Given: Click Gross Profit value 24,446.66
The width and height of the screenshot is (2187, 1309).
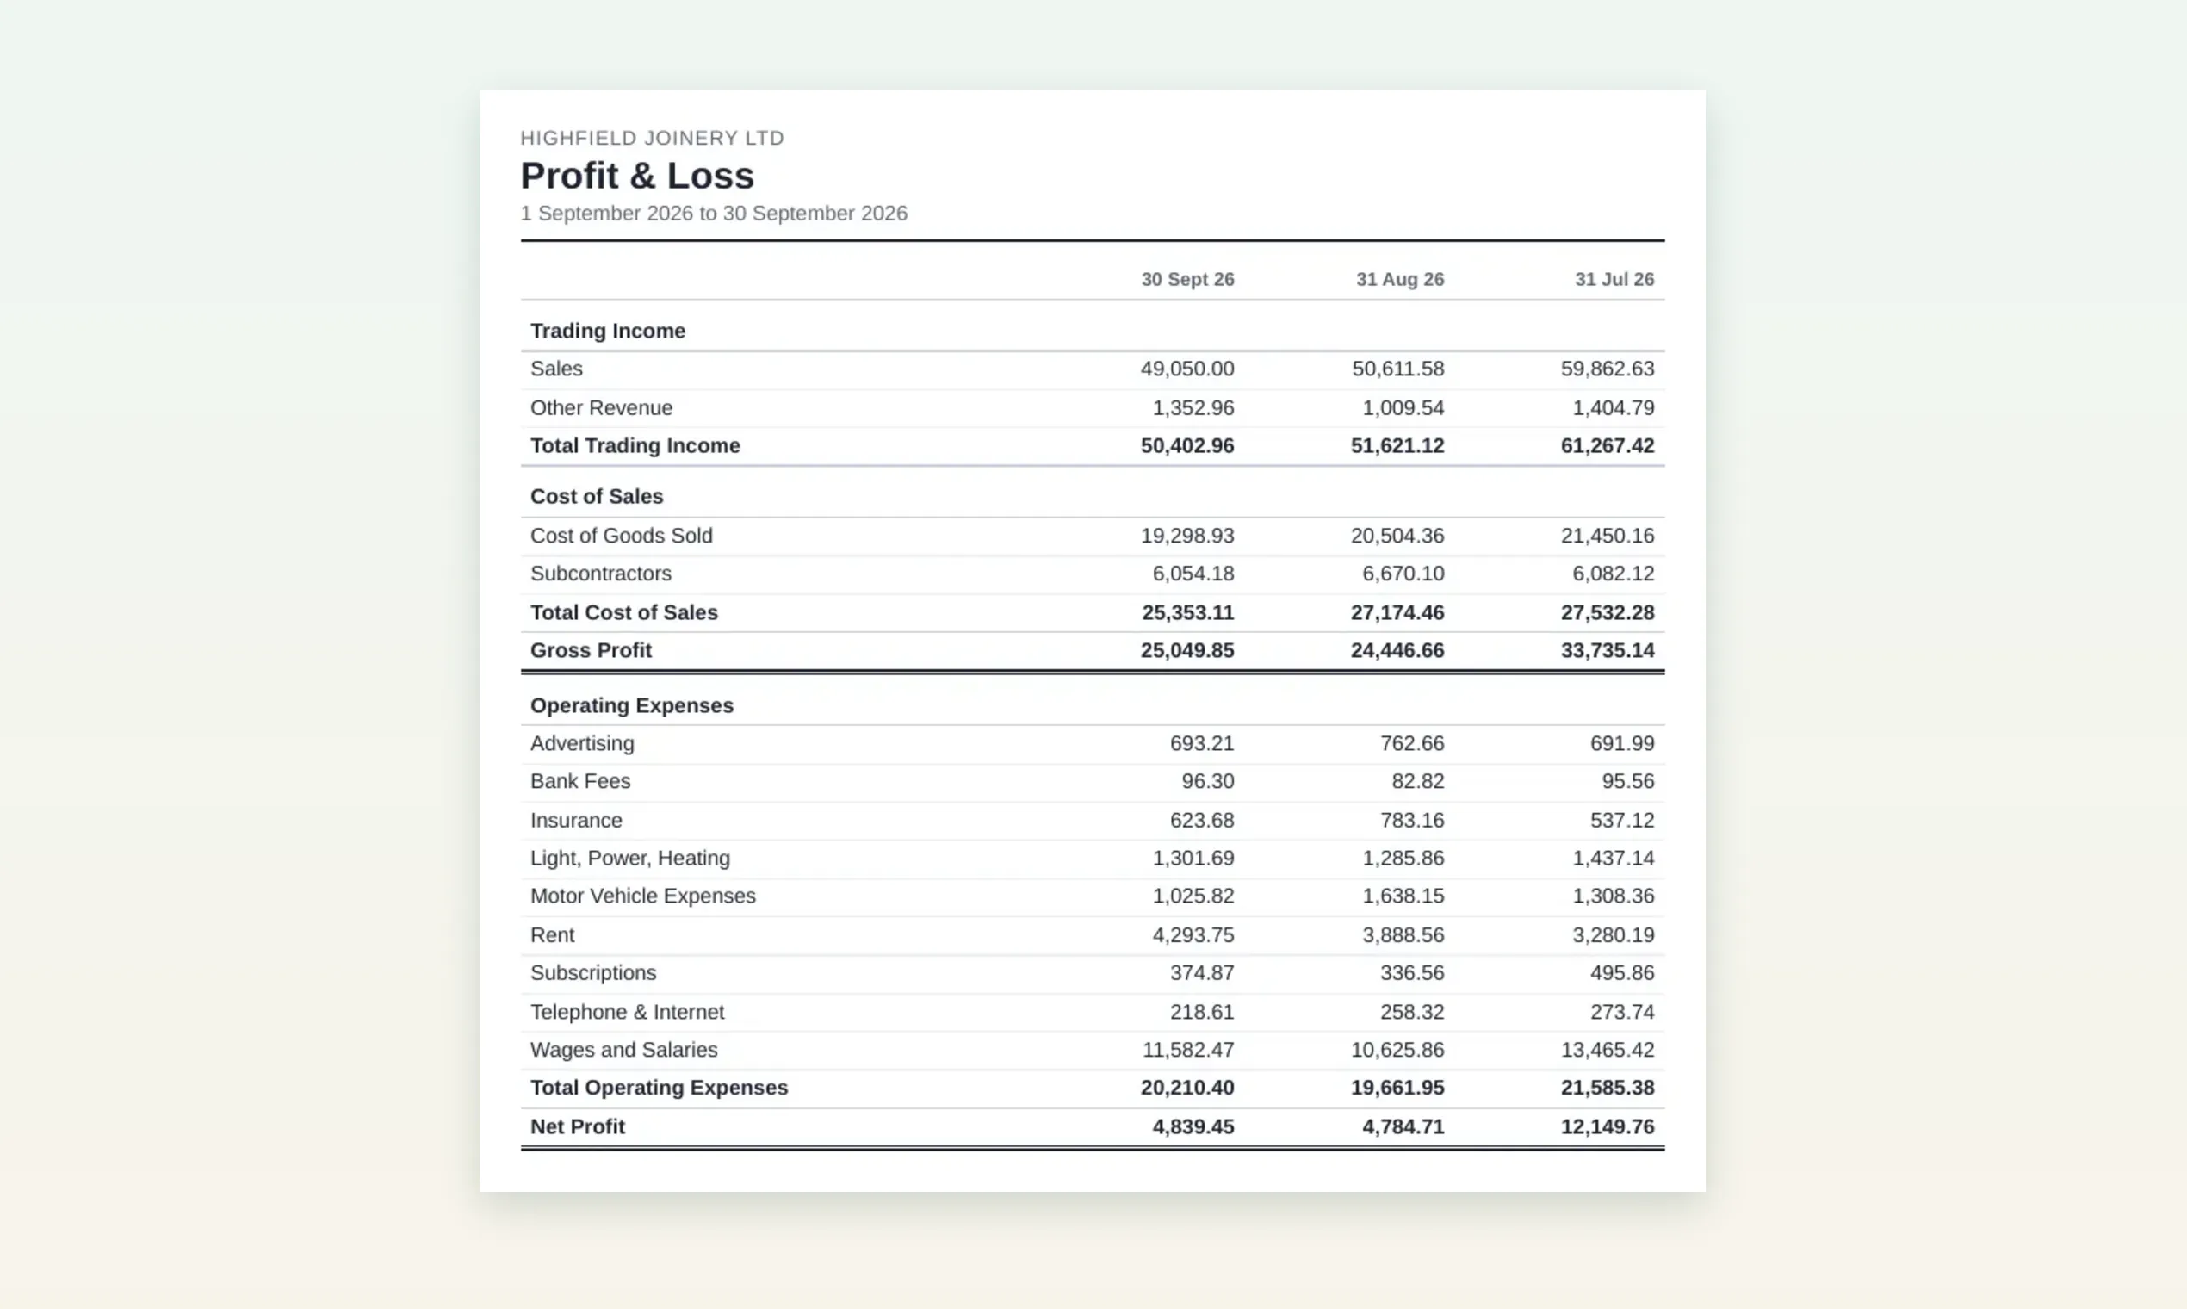Looking at the screenshot, I should [x=1397, y=650].
